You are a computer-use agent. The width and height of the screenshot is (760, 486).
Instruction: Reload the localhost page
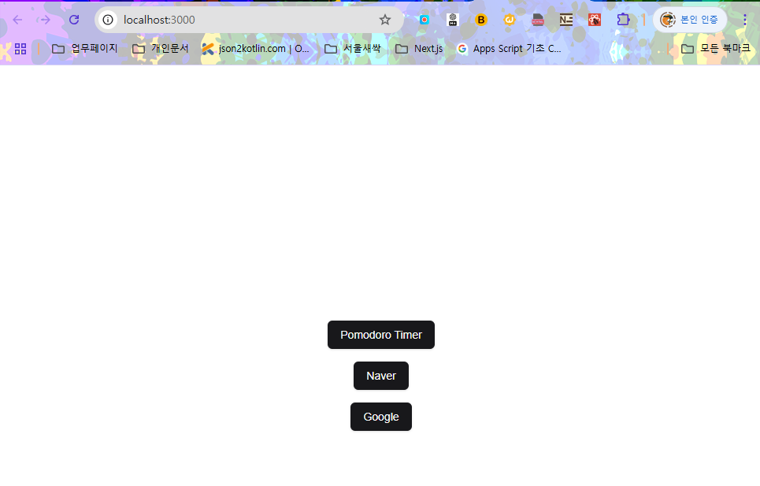tap(74, 20)
